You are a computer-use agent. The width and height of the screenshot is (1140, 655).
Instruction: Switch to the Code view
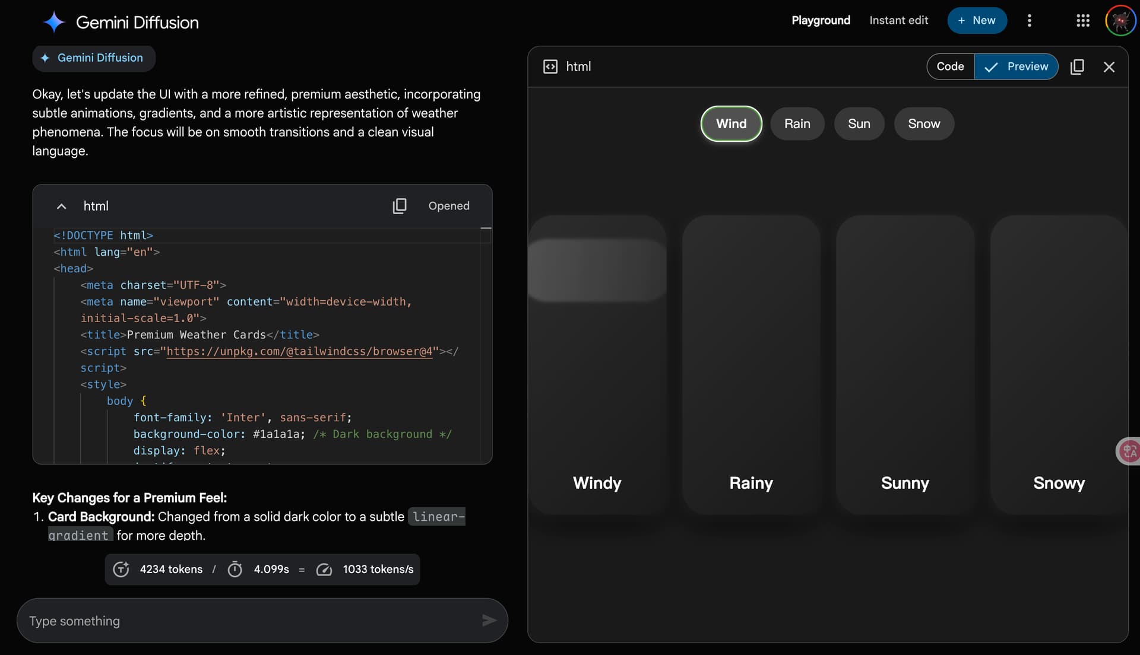tap(950, 66)
